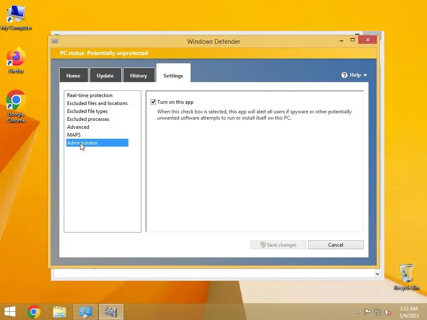Choose Excluded processes entry

[88, 119]
